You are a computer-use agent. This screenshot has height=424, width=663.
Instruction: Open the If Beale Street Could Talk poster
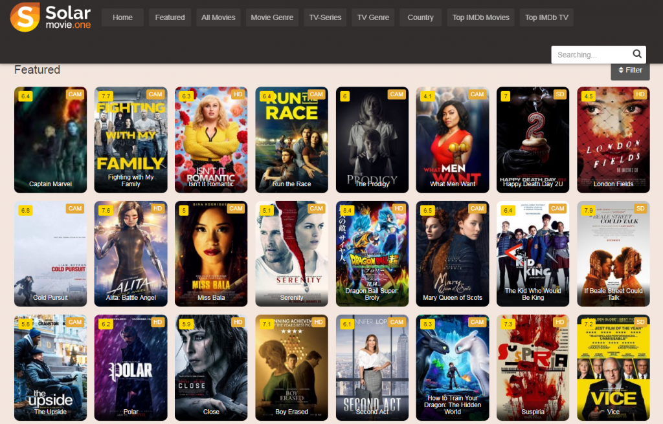[x=613, y=254]
